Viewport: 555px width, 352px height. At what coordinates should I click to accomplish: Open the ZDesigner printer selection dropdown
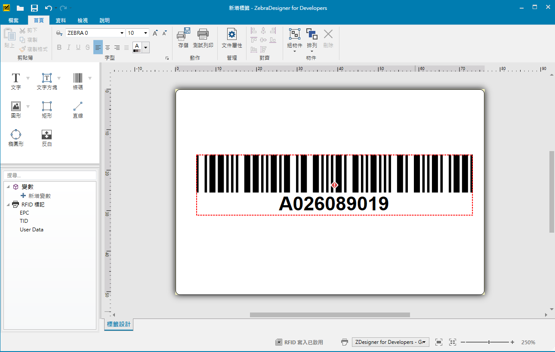point(391,342)
